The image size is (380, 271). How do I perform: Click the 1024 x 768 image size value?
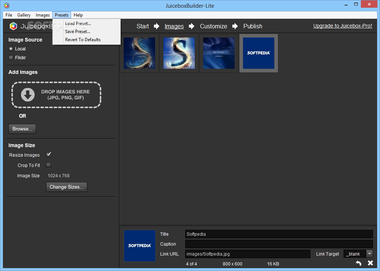[59, 176]
